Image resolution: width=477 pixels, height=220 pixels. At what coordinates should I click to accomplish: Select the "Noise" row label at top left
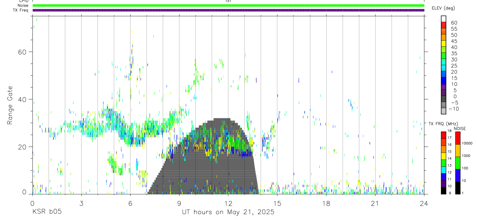point(23,5)
